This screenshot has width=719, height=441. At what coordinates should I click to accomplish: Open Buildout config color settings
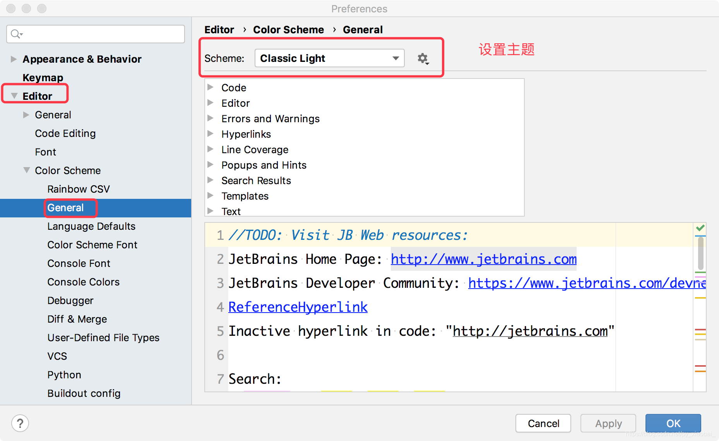[x=84, y=393]
